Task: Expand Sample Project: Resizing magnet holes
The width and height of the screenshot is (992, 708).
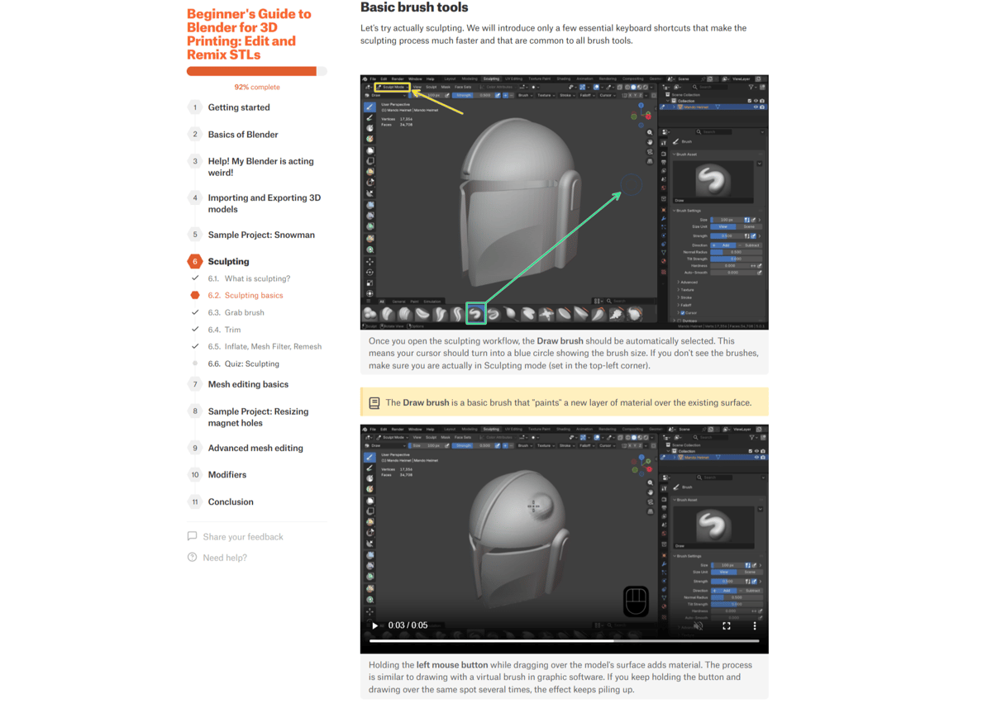Action: pos(258,417)
